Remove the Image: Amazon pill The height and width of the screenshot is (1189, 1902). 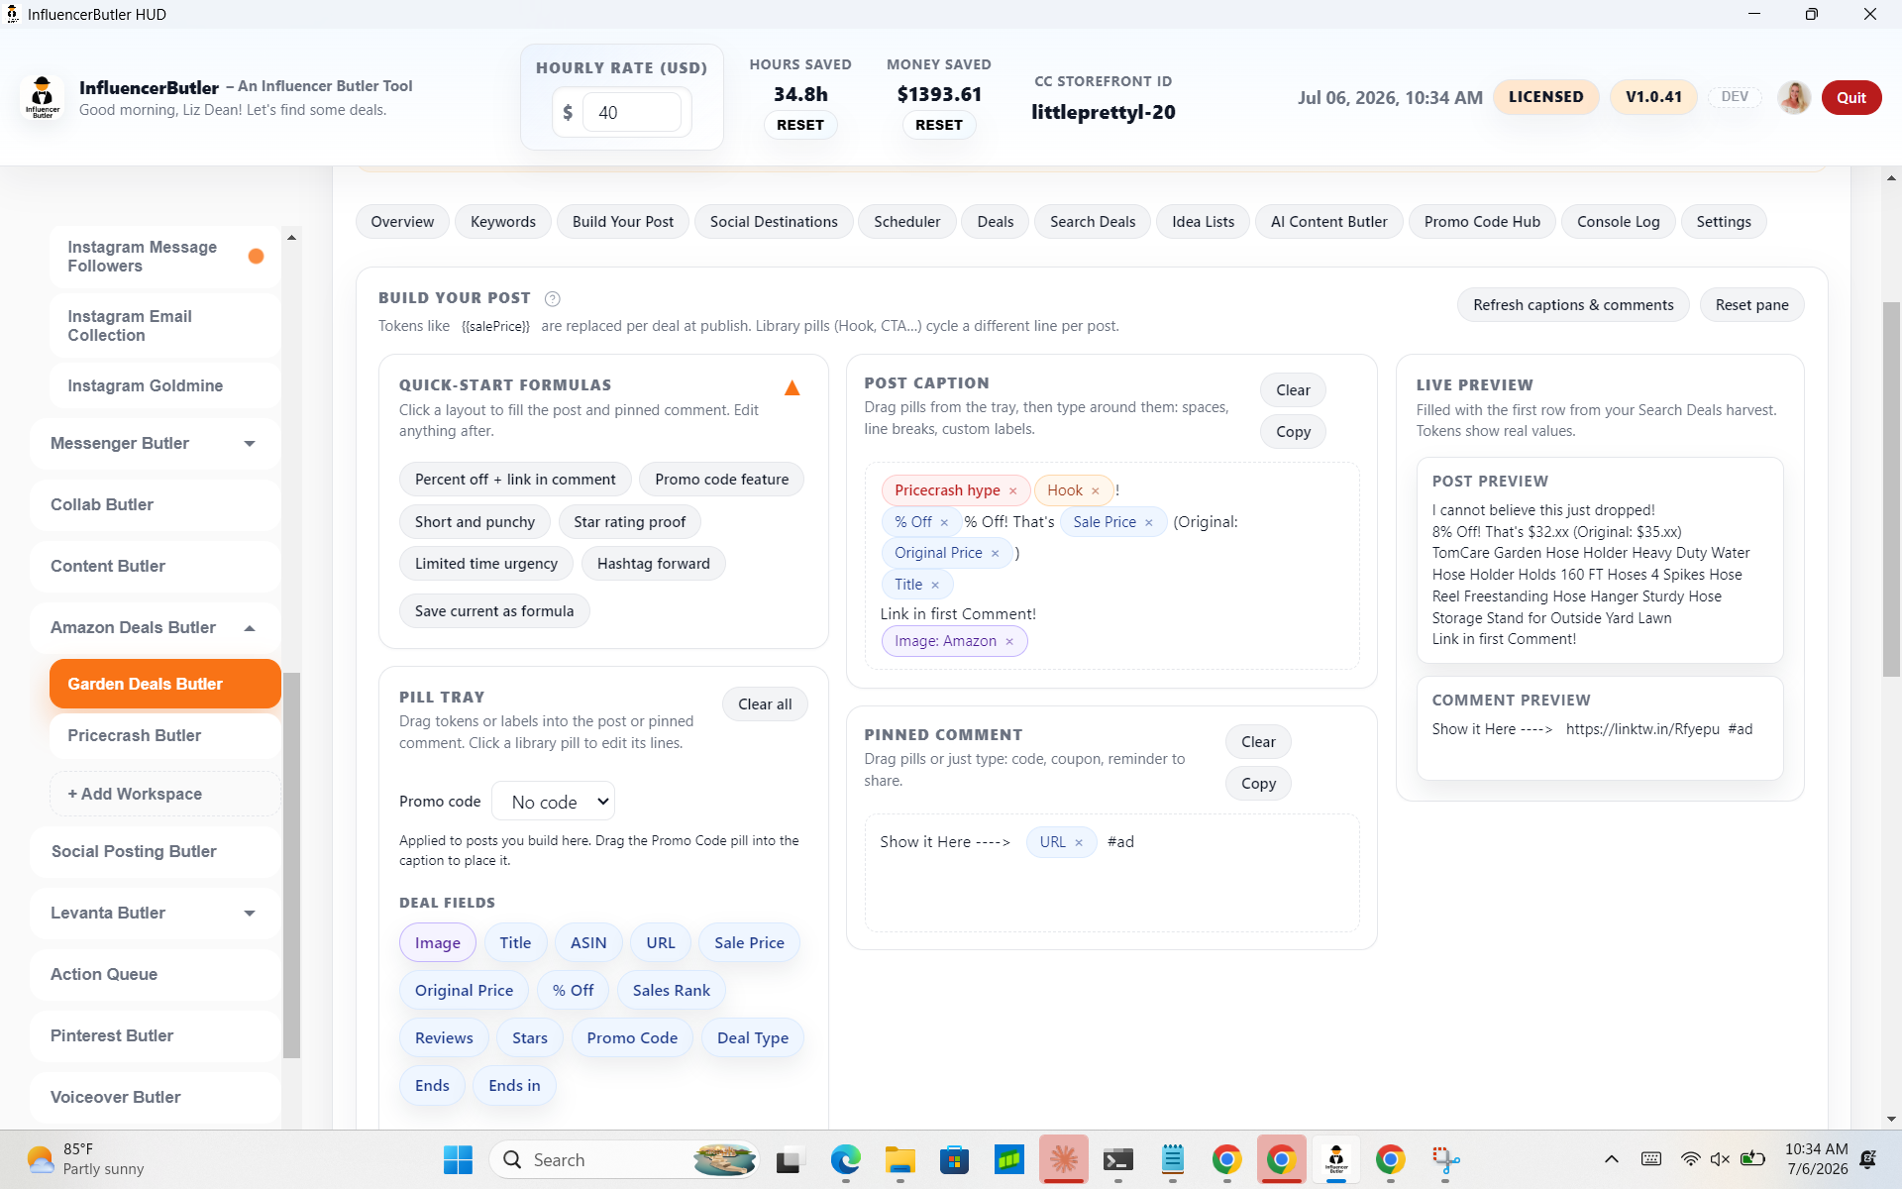(1008, 641)
